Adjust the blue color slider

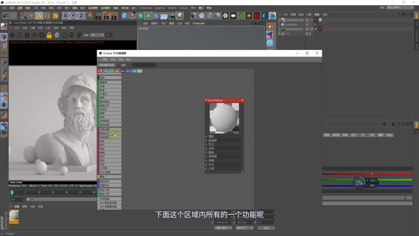pos(367,186)
